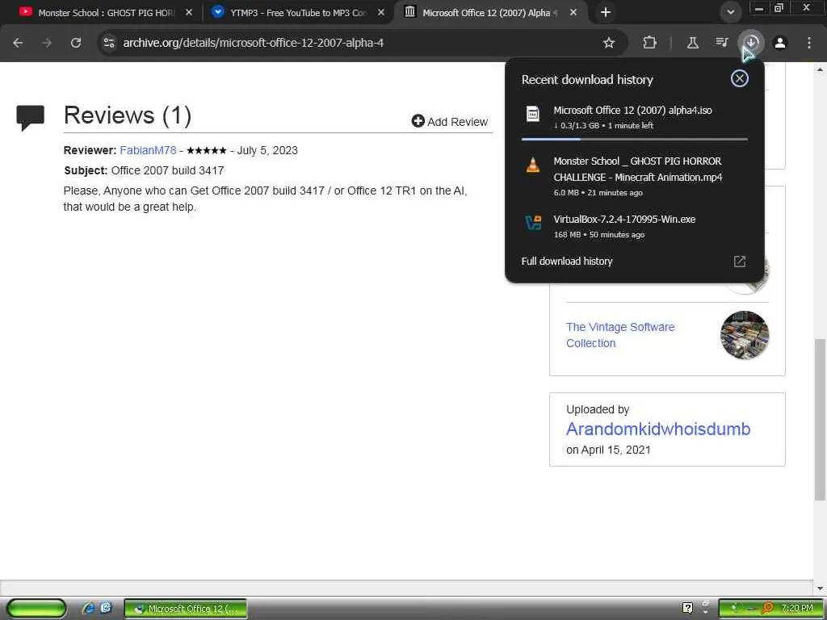Click ISO download progress bar
Screen dimensions: 827x620
[635, 139]
